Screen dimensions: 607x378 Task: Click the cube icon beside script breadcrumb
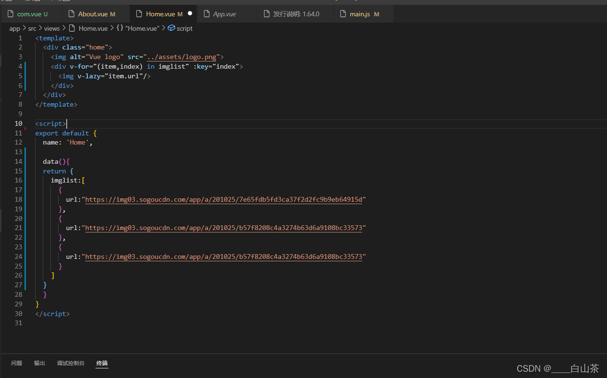171,28
